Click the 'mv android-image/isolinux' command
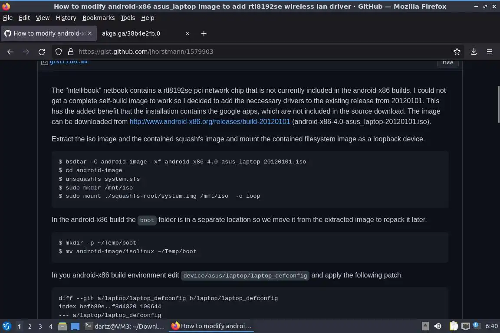This screenshot has width=500, height=333. pos(128,251)
